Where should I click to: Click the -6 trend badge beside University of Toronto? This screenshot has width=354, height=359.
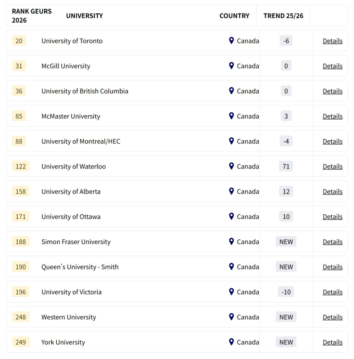(286, 41)
